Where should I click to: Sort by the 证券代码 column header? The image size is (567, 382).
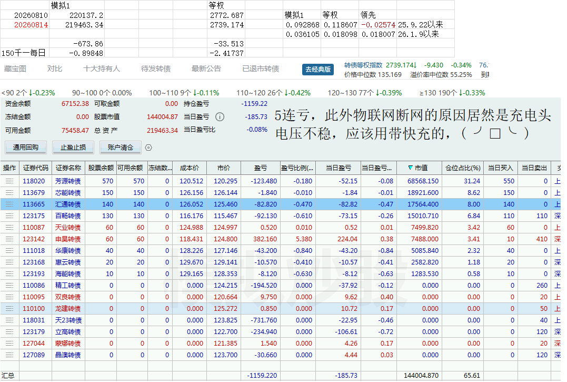(x=35, y=168)
